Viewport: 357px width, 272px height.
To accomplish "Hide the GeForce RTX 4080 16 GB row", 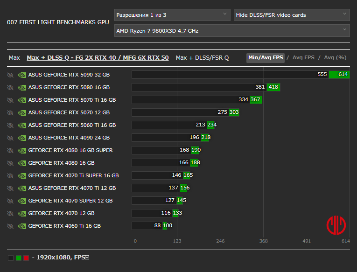I will click(x=10, y=163).
